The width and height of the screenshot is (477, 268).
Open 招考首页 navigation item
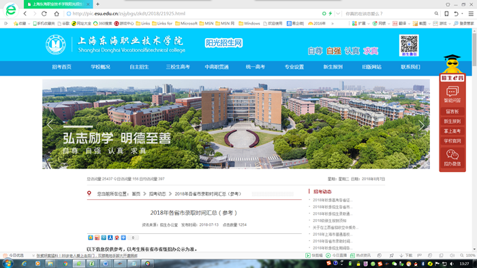pyautogui.click(x=62, y=67)
